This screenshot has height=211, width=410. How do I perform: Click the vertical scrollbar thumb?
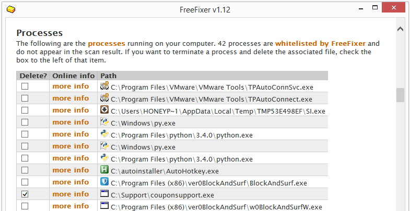pyautogui.click(x=400, y=95)
